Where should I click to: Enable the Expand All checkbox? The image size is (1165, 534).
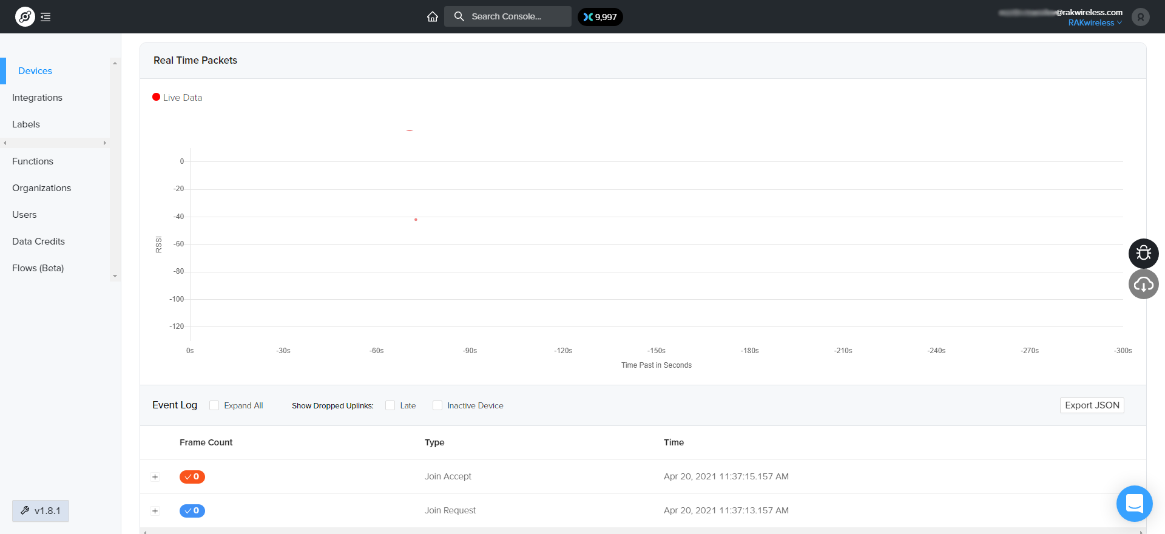click(x=214, y=405)
